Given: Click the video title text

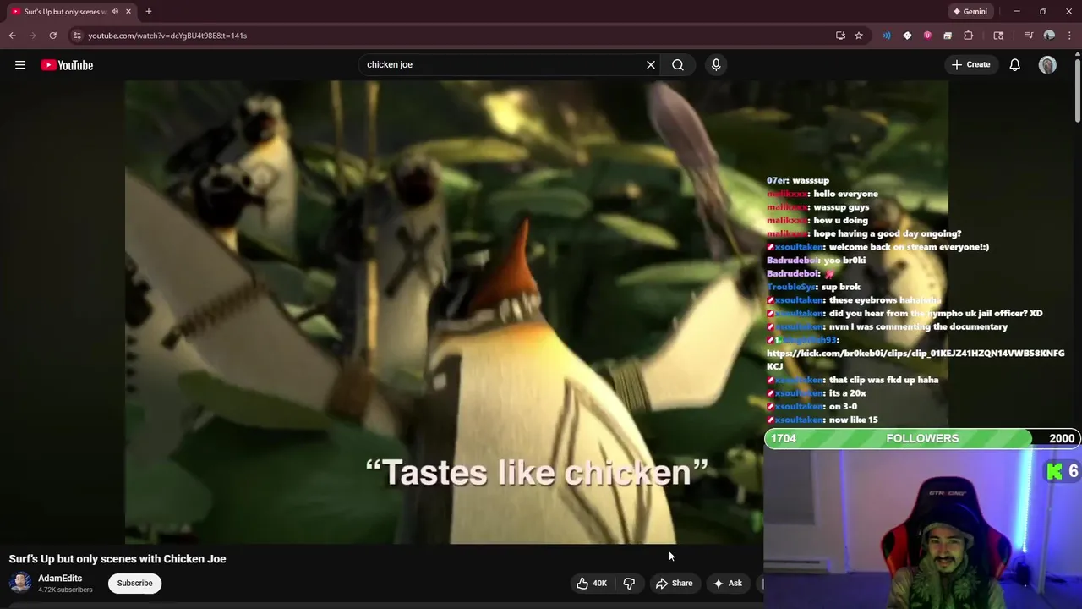Looking at the screenshot, I should pos(117,559).
